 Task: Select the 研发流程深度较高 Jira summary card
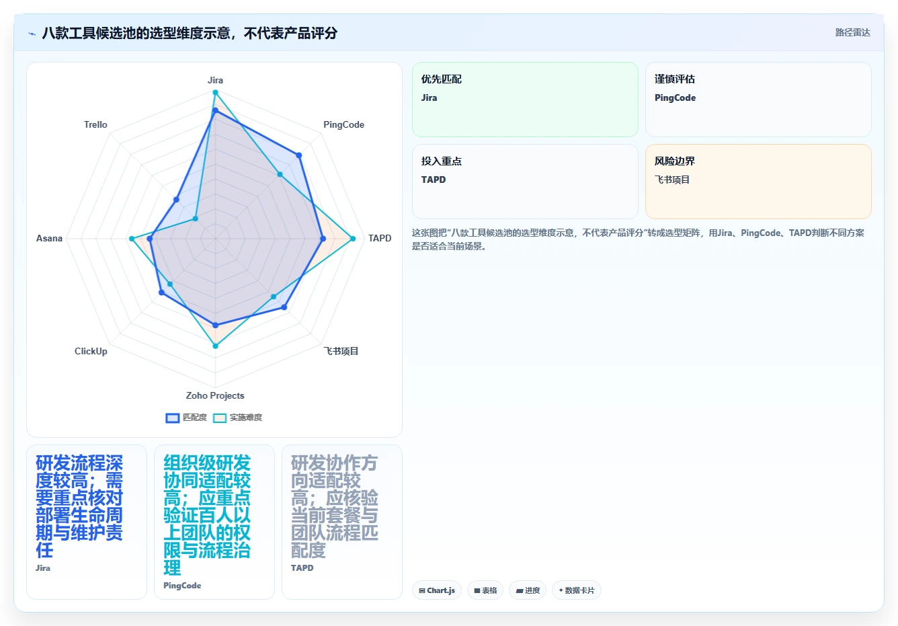pos(87,522)
